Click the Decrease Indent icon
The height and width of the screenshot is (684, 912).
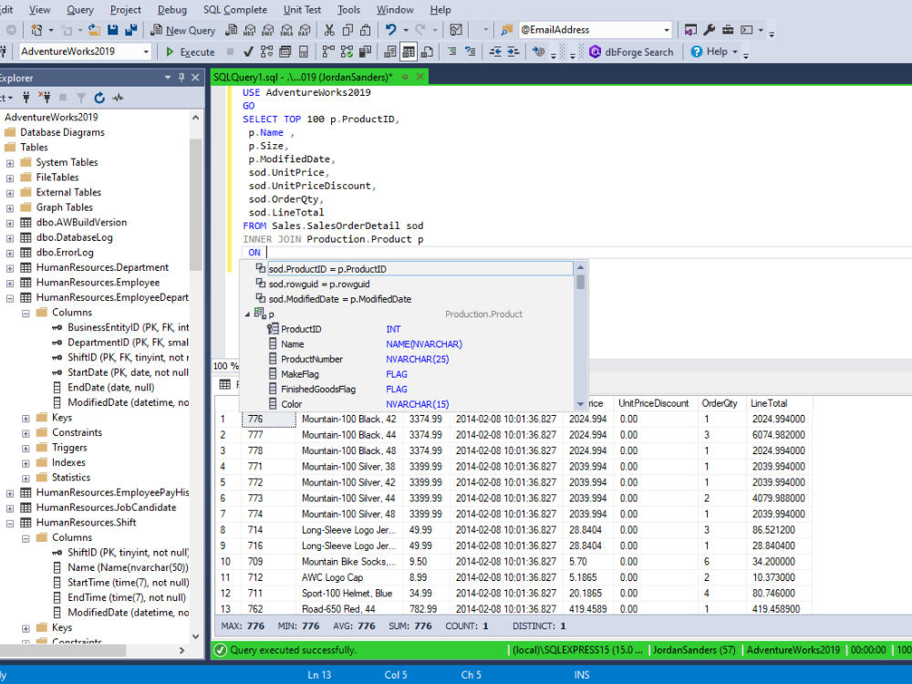[495, 52]
